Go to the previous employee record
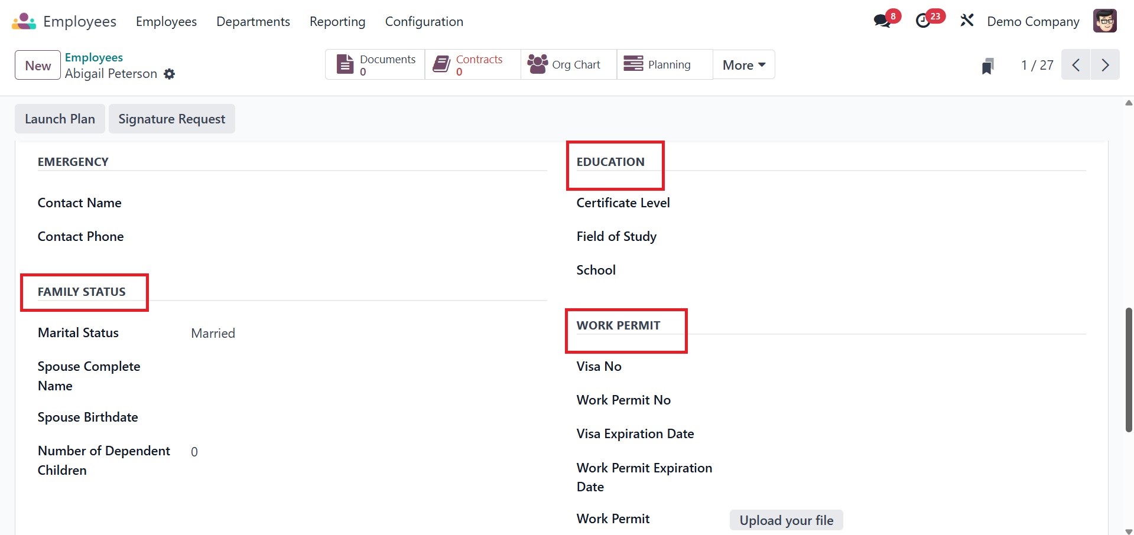This screenshot has height=535, width=1134. click(x=1076, y=65)
